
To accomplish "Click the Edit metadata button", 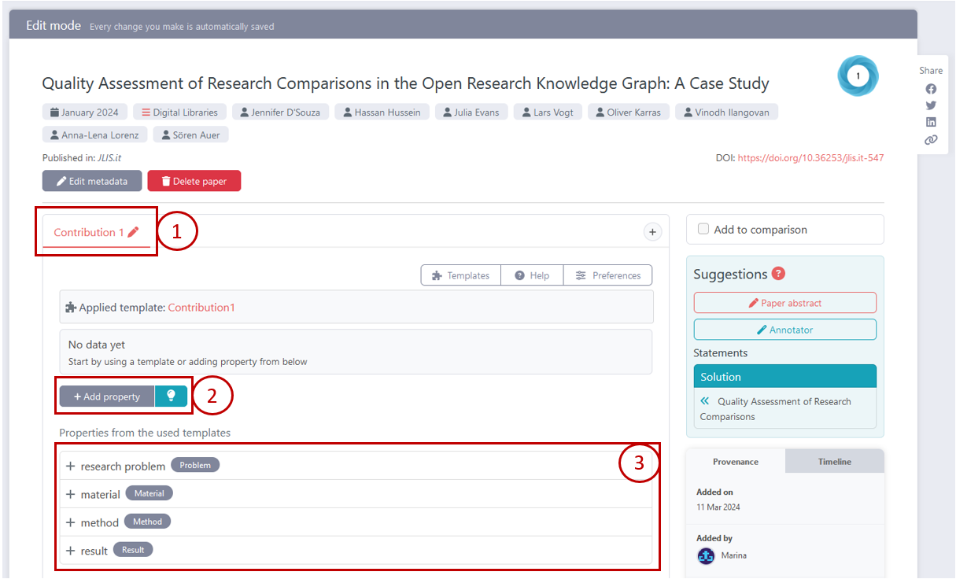I will tap(92, 181).
